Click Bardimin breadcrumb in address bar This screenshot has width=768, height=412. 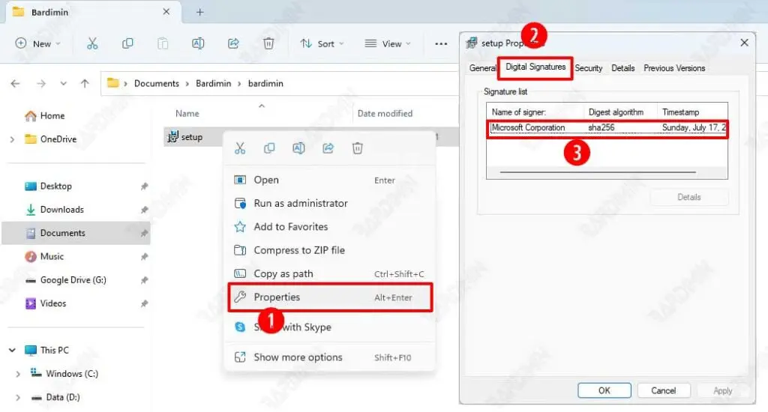213,84
